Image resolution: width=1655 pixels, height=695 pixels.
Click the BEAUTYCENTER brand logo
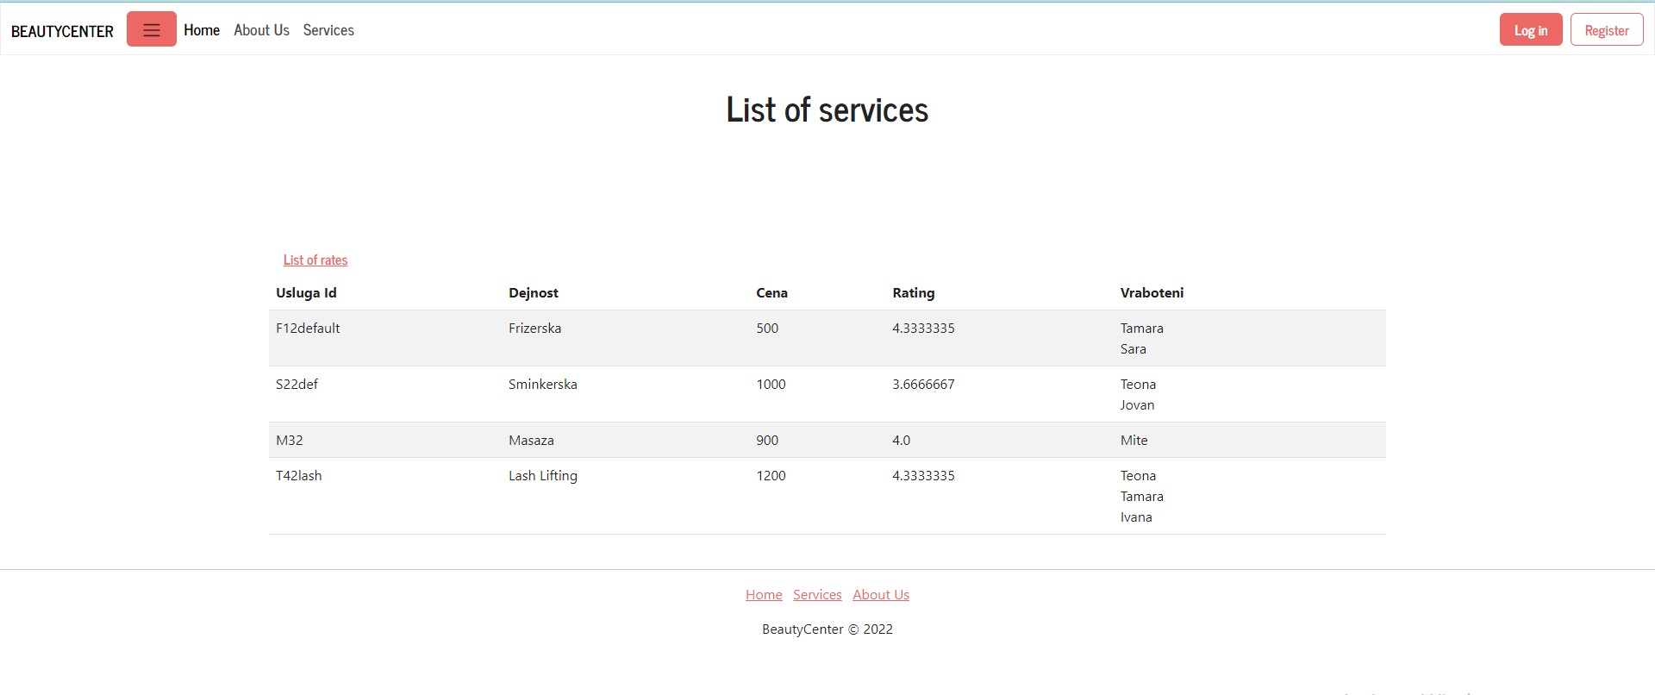(x=62, y=31)
